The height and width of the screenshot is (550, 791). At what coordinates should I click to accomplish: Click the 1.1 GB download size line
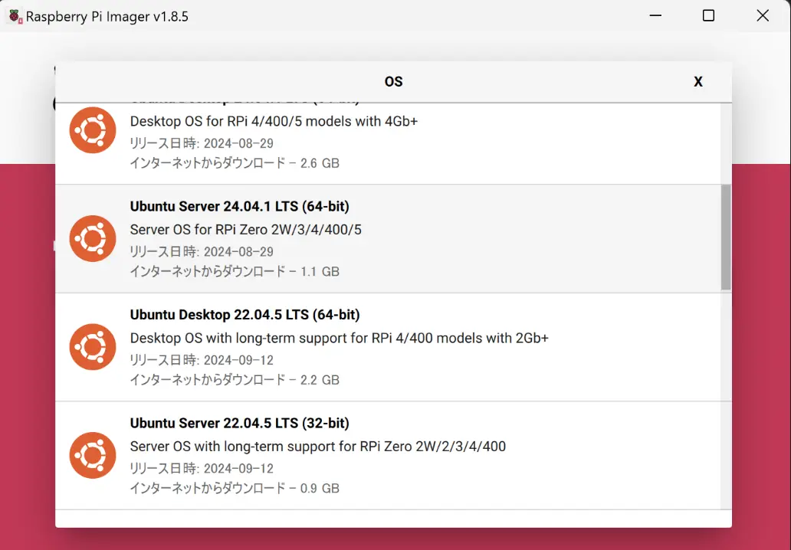click(235, 272)
